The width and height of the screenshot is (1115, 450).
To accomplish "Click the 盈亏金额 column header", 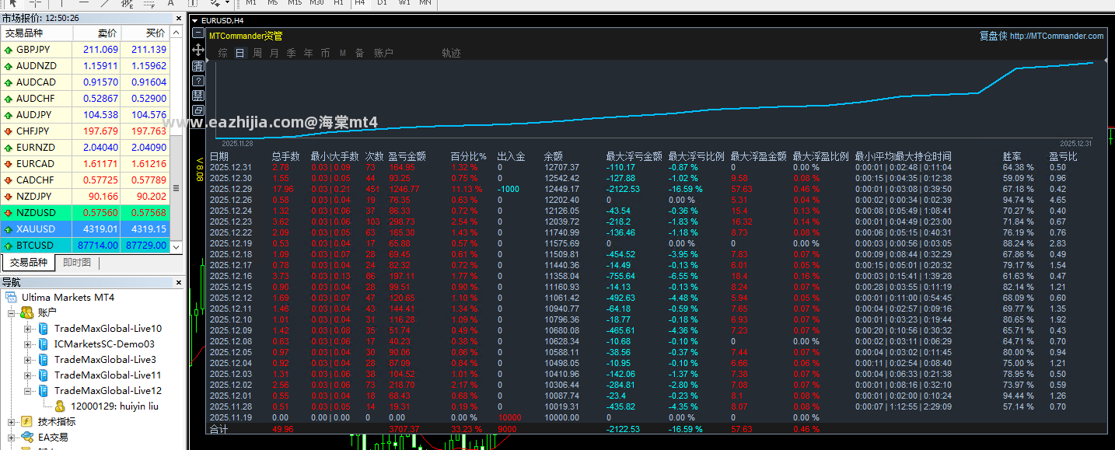I will point(407,156).
